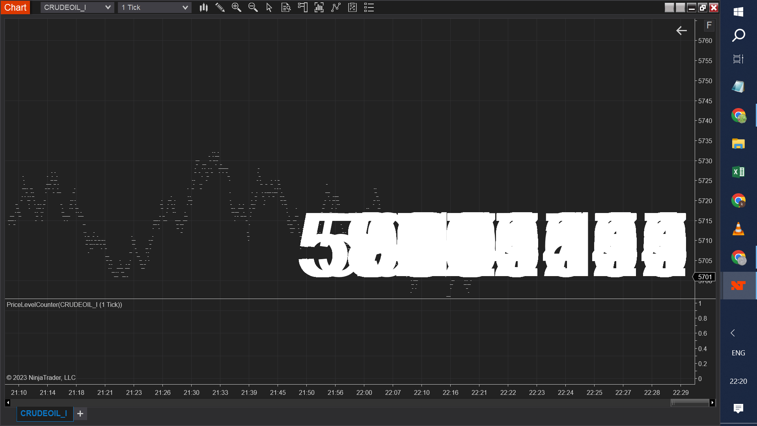The height and width of the screenshot is (426, 757).
Task: Click the zoom out magnifier
Action: pyautogui.click(x=253, y=7)
